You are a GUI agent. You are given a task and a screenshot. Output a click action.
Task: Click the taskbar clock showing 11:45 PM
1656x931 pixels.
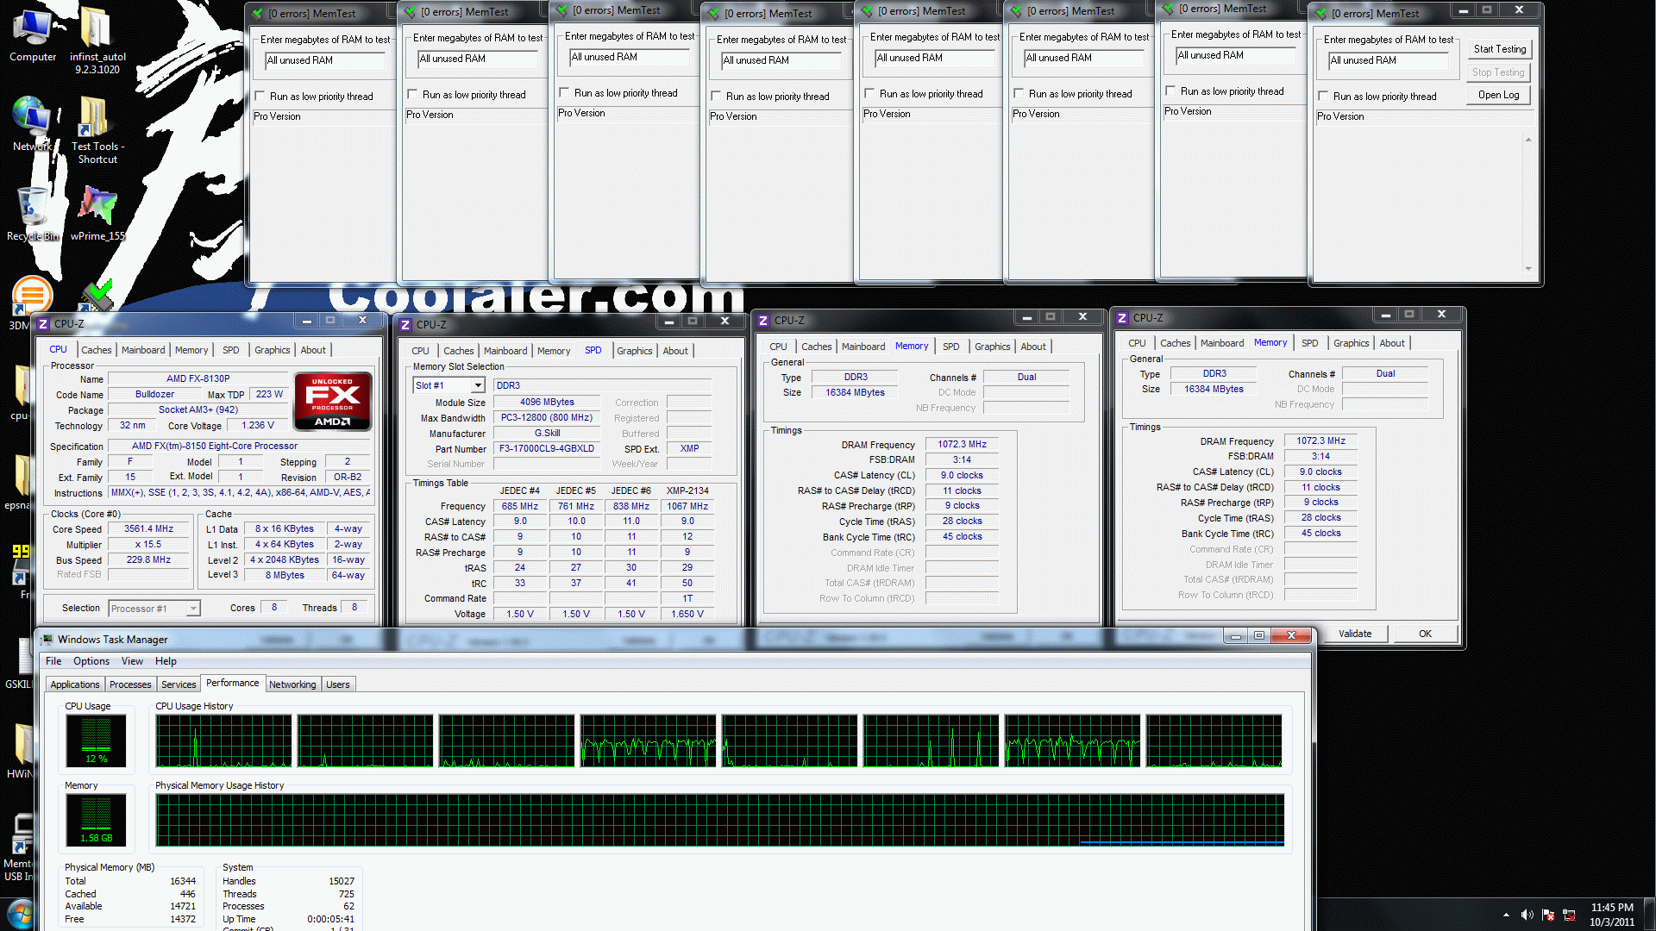click(x=1611, y=915)
